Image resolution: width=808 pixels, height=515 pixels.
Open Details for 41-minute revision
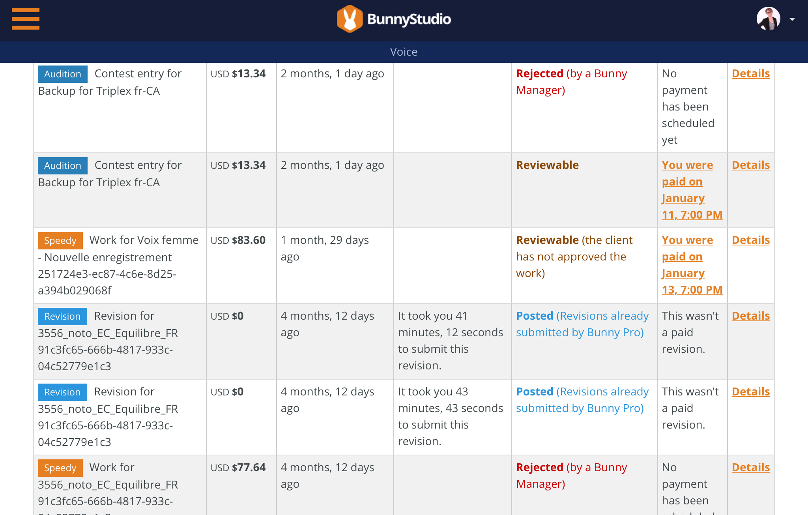750,316
